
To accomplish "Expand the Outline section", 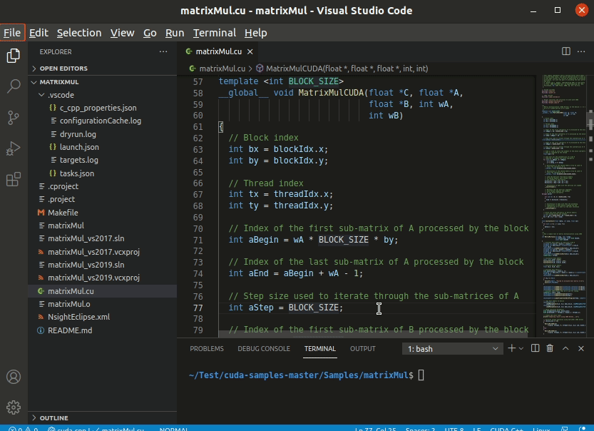I will click(102, 417).
